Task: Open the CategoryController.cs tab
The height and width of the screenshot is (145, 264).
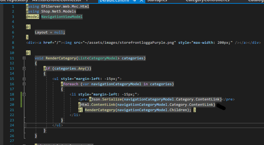Action: point(207,1)
